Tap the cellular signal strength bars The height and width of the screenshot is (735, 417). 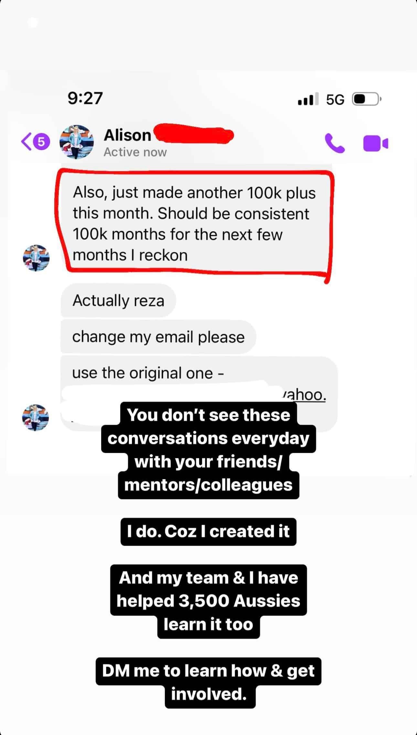coord(307,99)
